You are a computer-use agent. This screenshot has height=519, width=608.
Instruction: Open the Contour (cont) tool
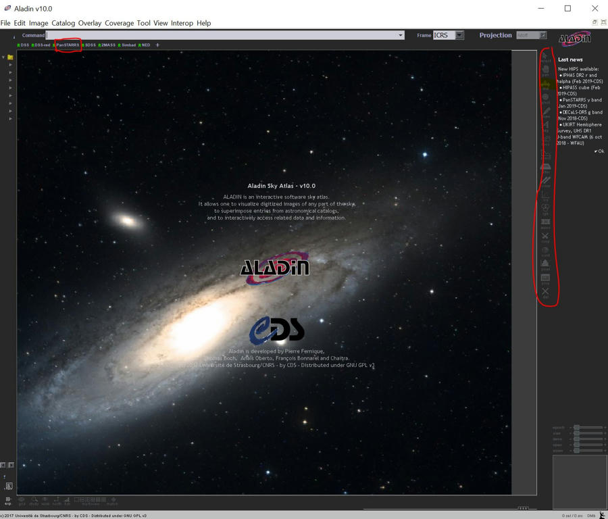pyautogui.click(x=546, y=251)
